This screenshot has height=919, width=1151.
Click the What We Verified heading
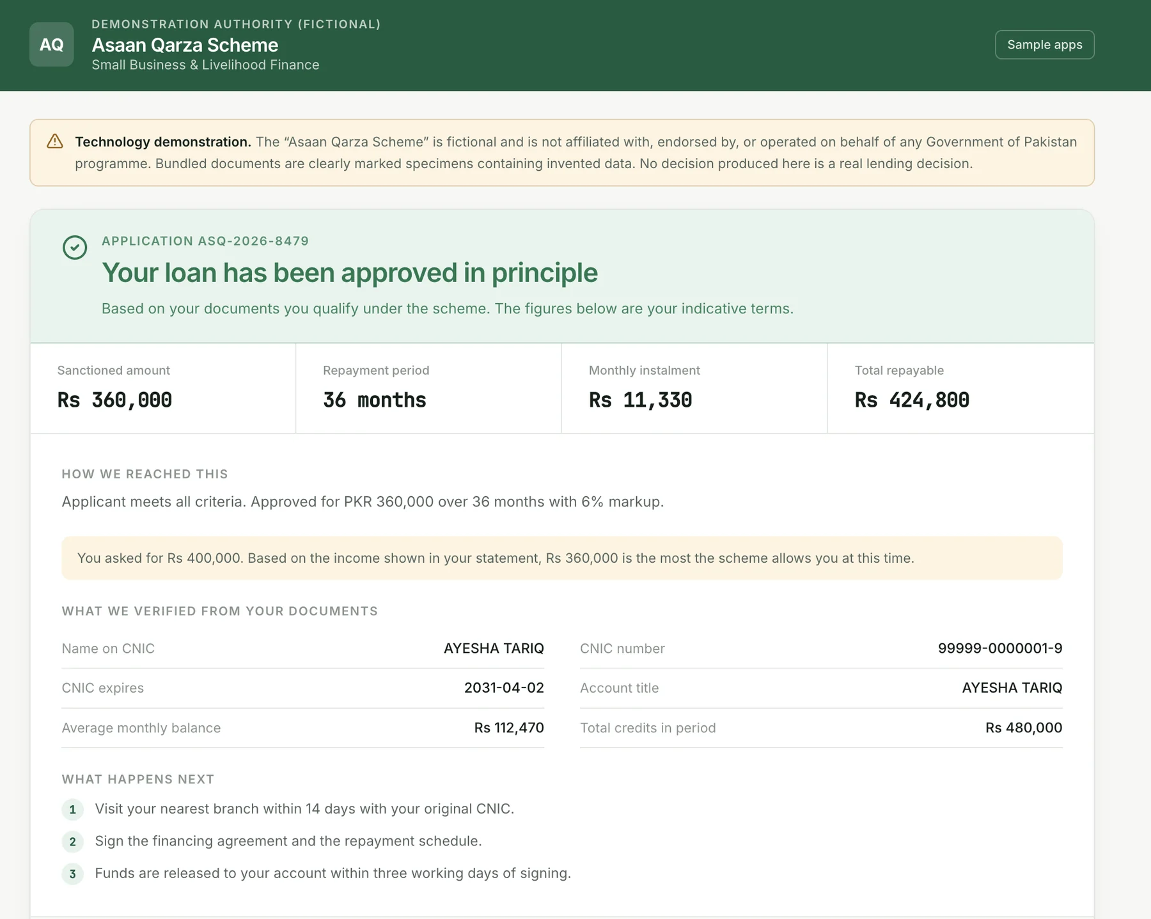(219, 611)
